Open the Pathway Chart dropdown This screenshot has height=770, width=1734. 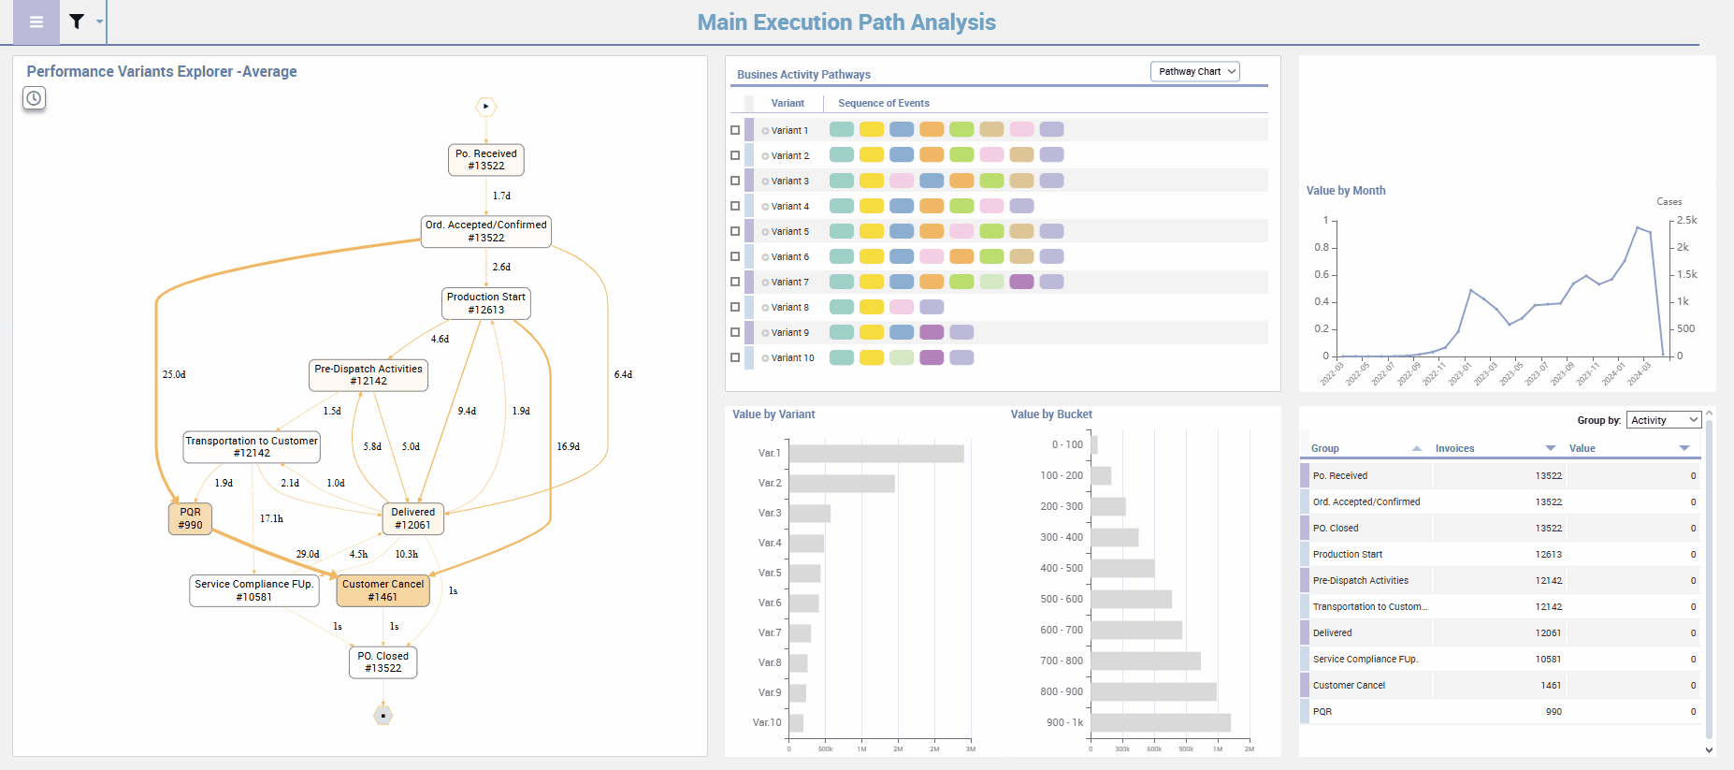click(1195, 71)
